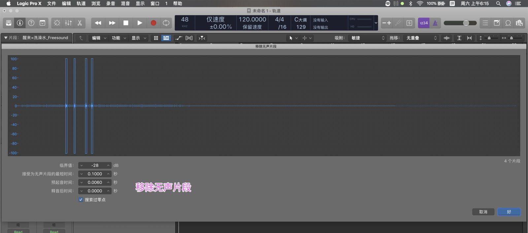This screenshot has width=528, height=233.
Task: Open the Loop Browser icon
Action: (508, 23)
